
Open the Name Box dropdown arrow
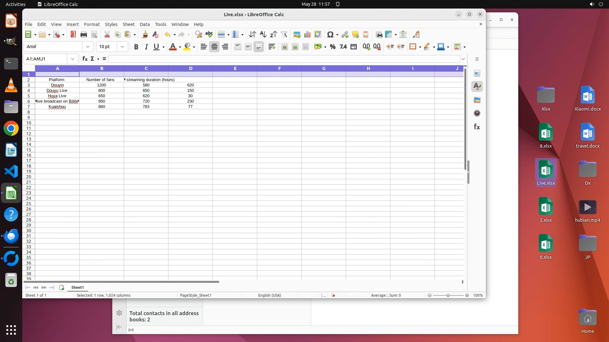(x=73, y=59)
